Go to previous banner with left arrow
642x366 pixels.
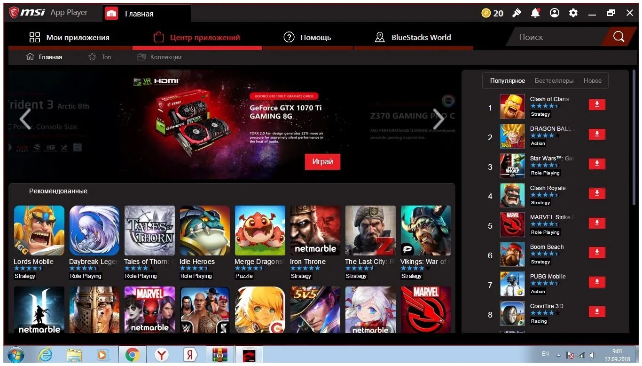pyautogui.click(x=25, y=119)
